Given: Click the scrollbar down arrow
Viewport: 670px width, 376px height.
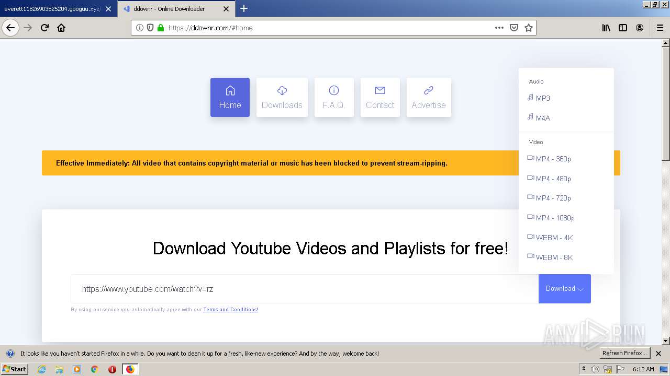Looking at the screenshot, I should [x=666, y=341].
